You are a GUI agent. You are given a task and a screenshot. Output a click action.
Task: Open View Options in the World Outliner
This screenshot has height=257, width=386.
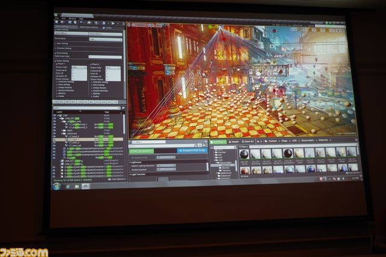click(x=117, y=179)
